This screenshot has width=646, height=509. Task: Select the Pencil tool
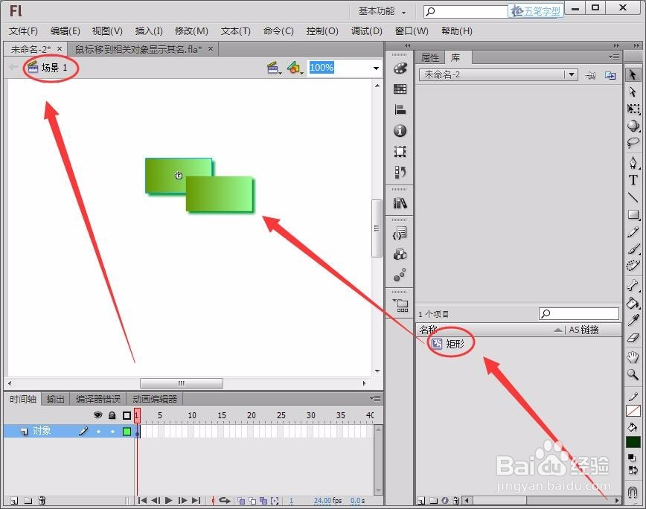633,232
